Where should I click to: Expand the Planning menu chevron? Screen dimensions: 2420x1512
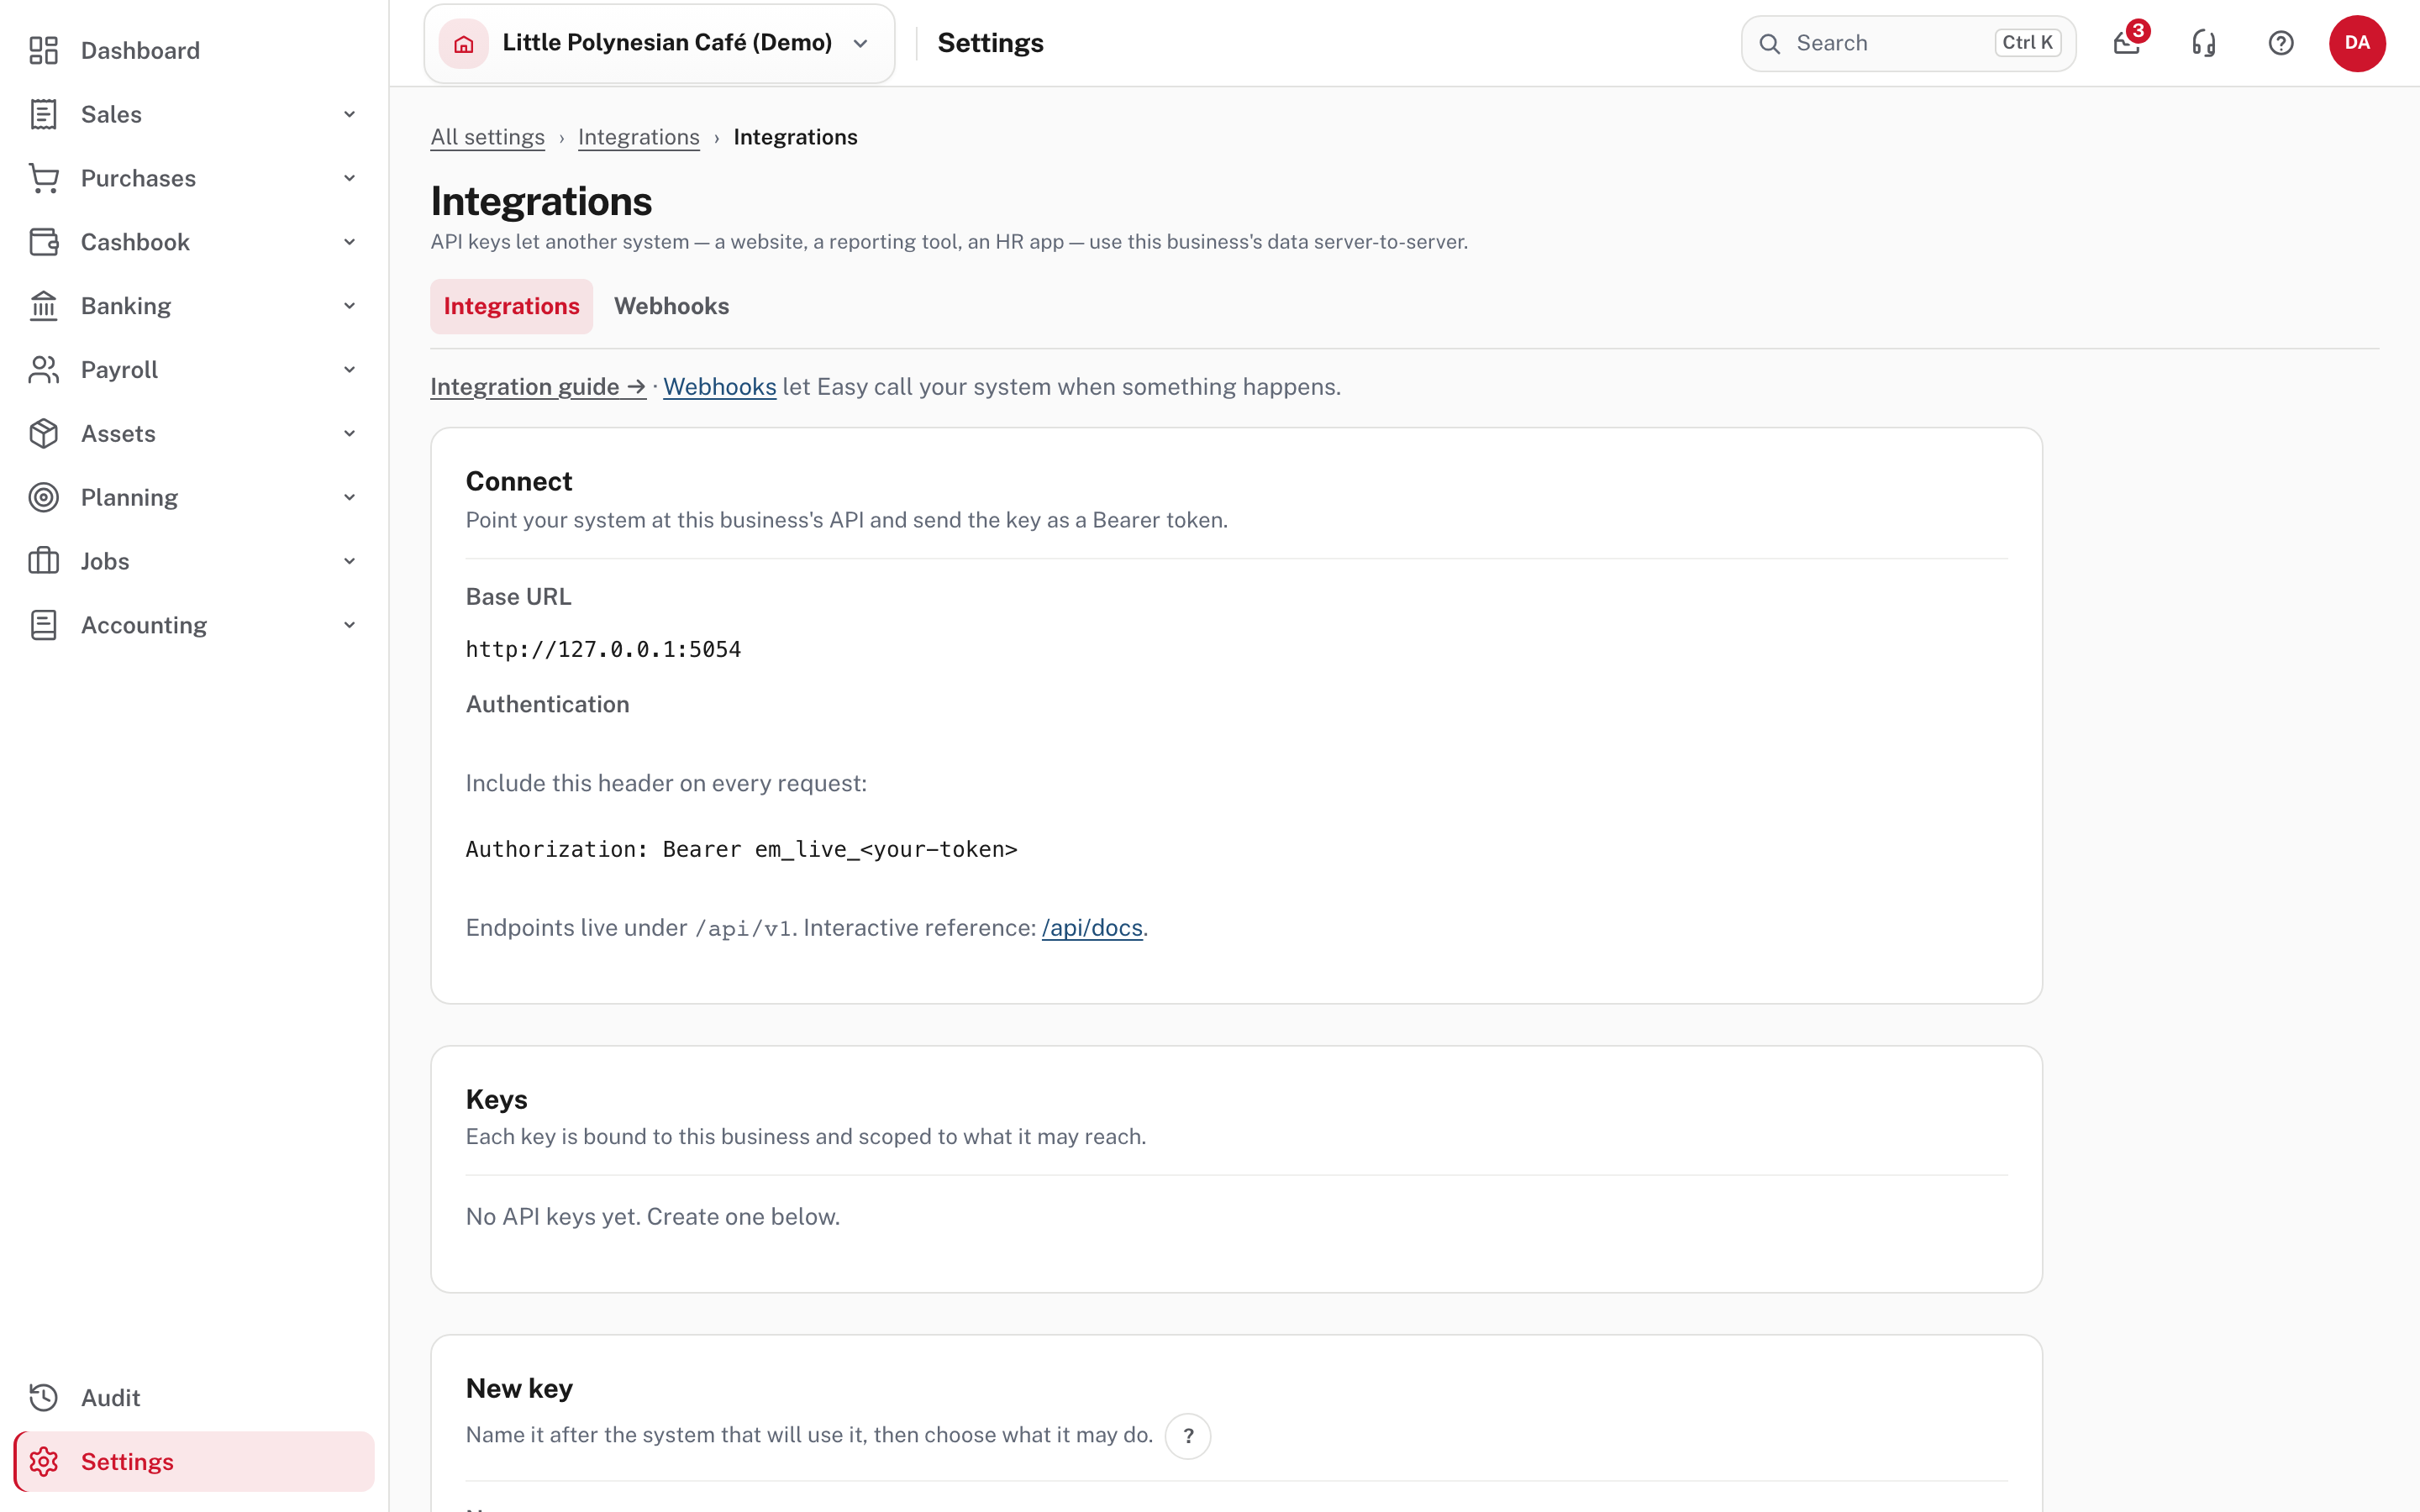click(x=349, y=497)
